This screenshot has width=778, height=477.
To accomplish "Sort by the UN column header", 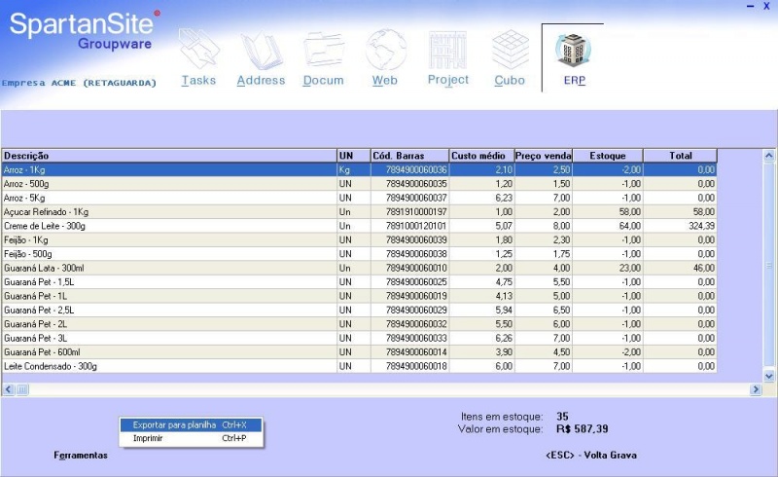I will click(x=353, y=156).
